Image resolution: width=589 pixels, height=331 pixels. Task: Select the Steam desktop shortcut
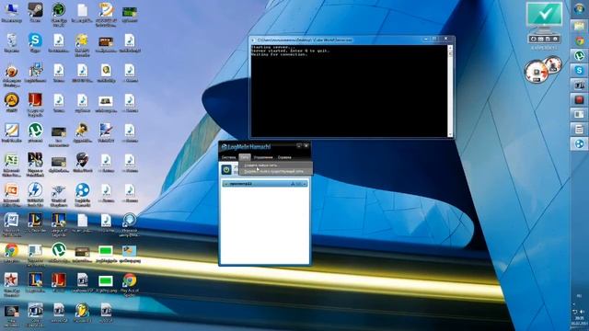pos(35,13)
